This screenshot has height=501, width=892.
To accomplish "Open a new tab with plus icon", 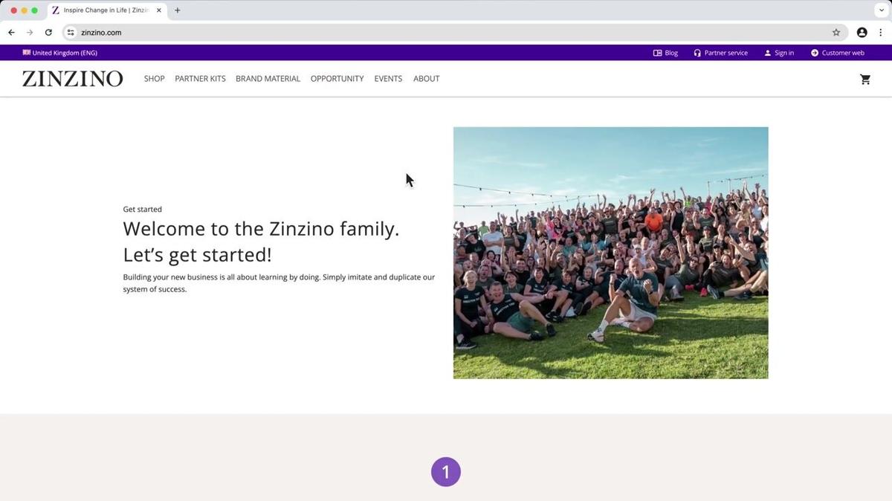I will click(177, 10).
